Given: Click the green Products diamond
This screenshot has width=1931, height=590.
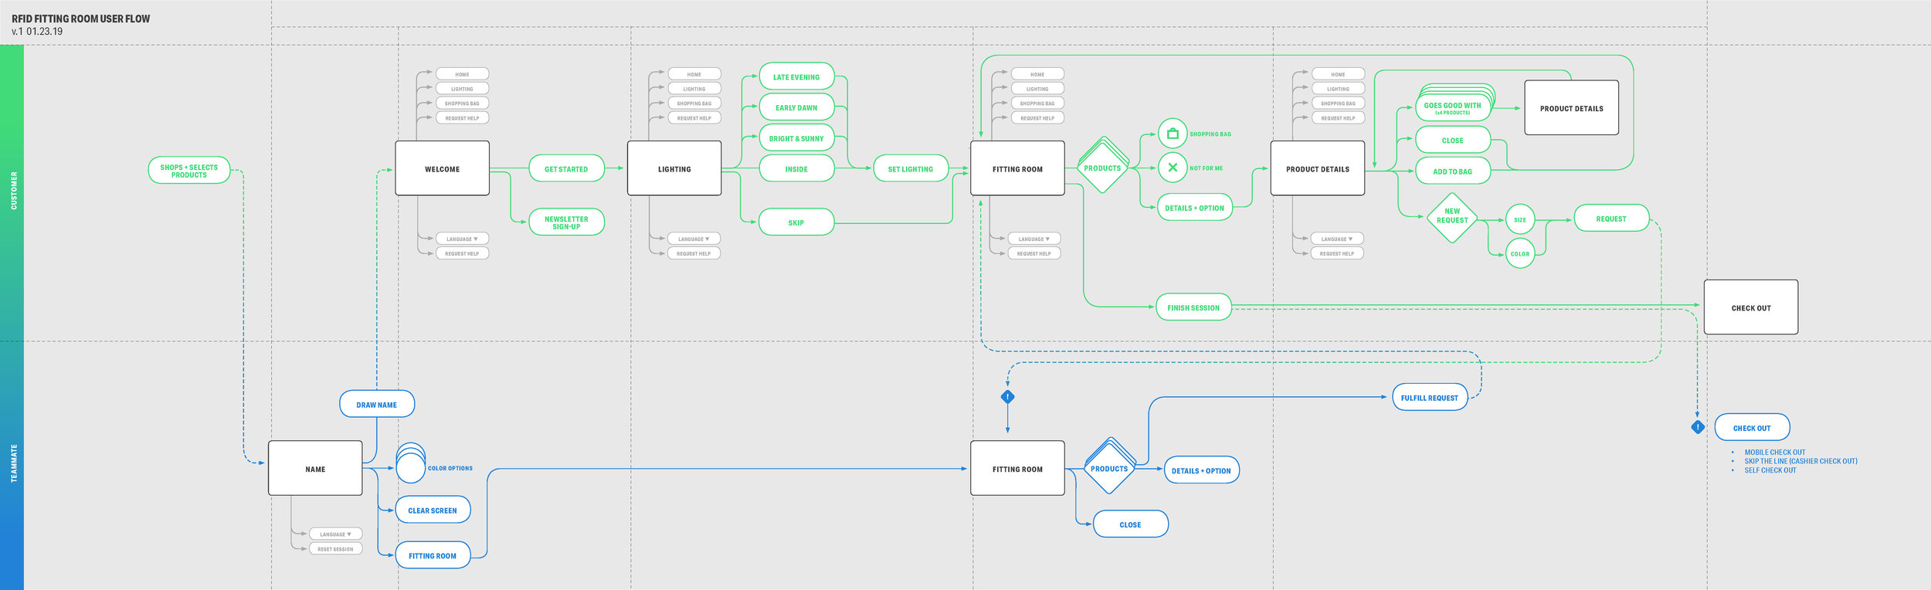Looking at the screenshot, I should (1102, 166).
